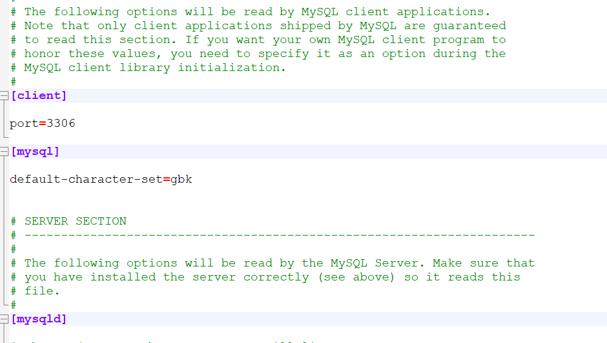
Task: Click the [mysqld] section header text
Action: (39, 319)
